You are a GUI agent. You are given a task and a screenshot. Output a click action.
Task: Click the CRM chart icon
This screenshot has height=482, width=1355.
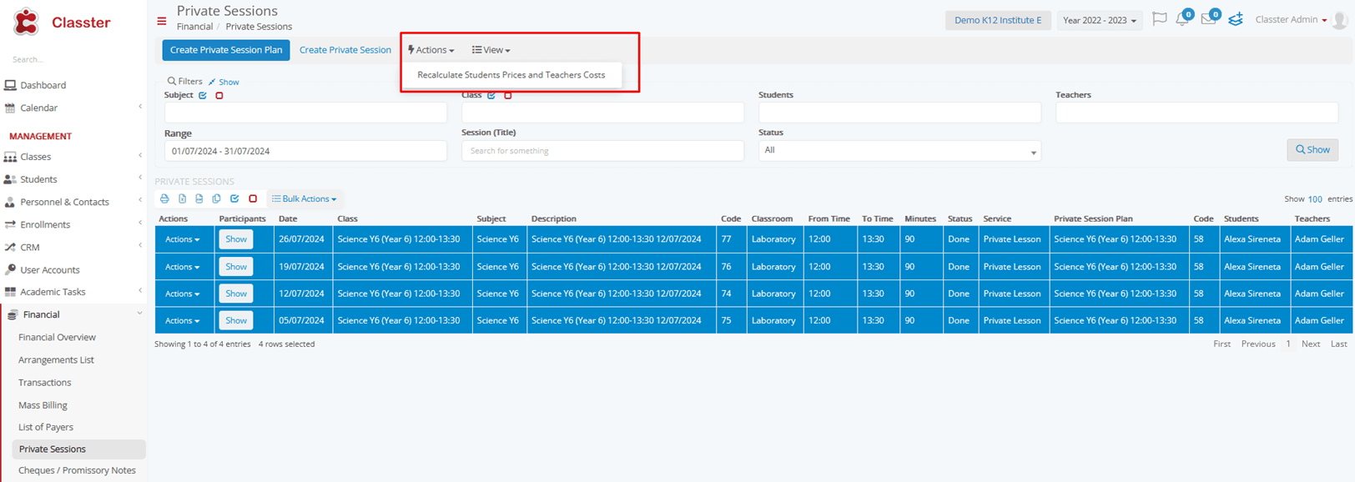pyautogui.click(x=10, y=247)
